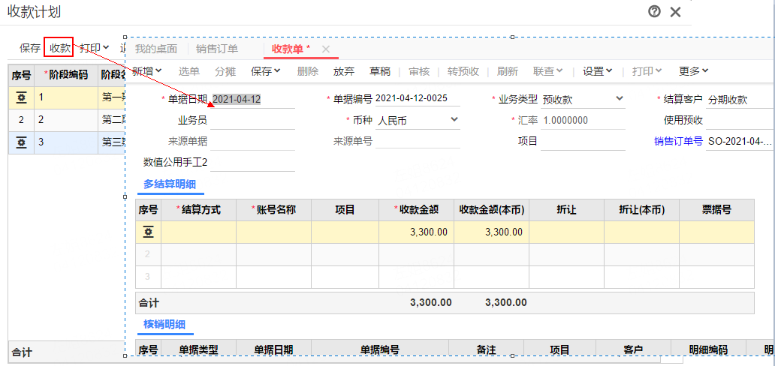Click row icon in 多结算明细 first row
Image resolution: width=775 pixels, height=366 pixels.
coord(148,232)
